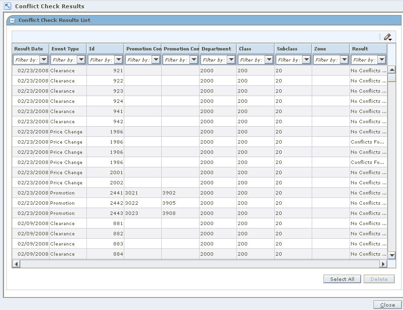This screenshot has width=403, height=310.
Task: Open Result column filter dropdown
Action: (x=382, y=60)
